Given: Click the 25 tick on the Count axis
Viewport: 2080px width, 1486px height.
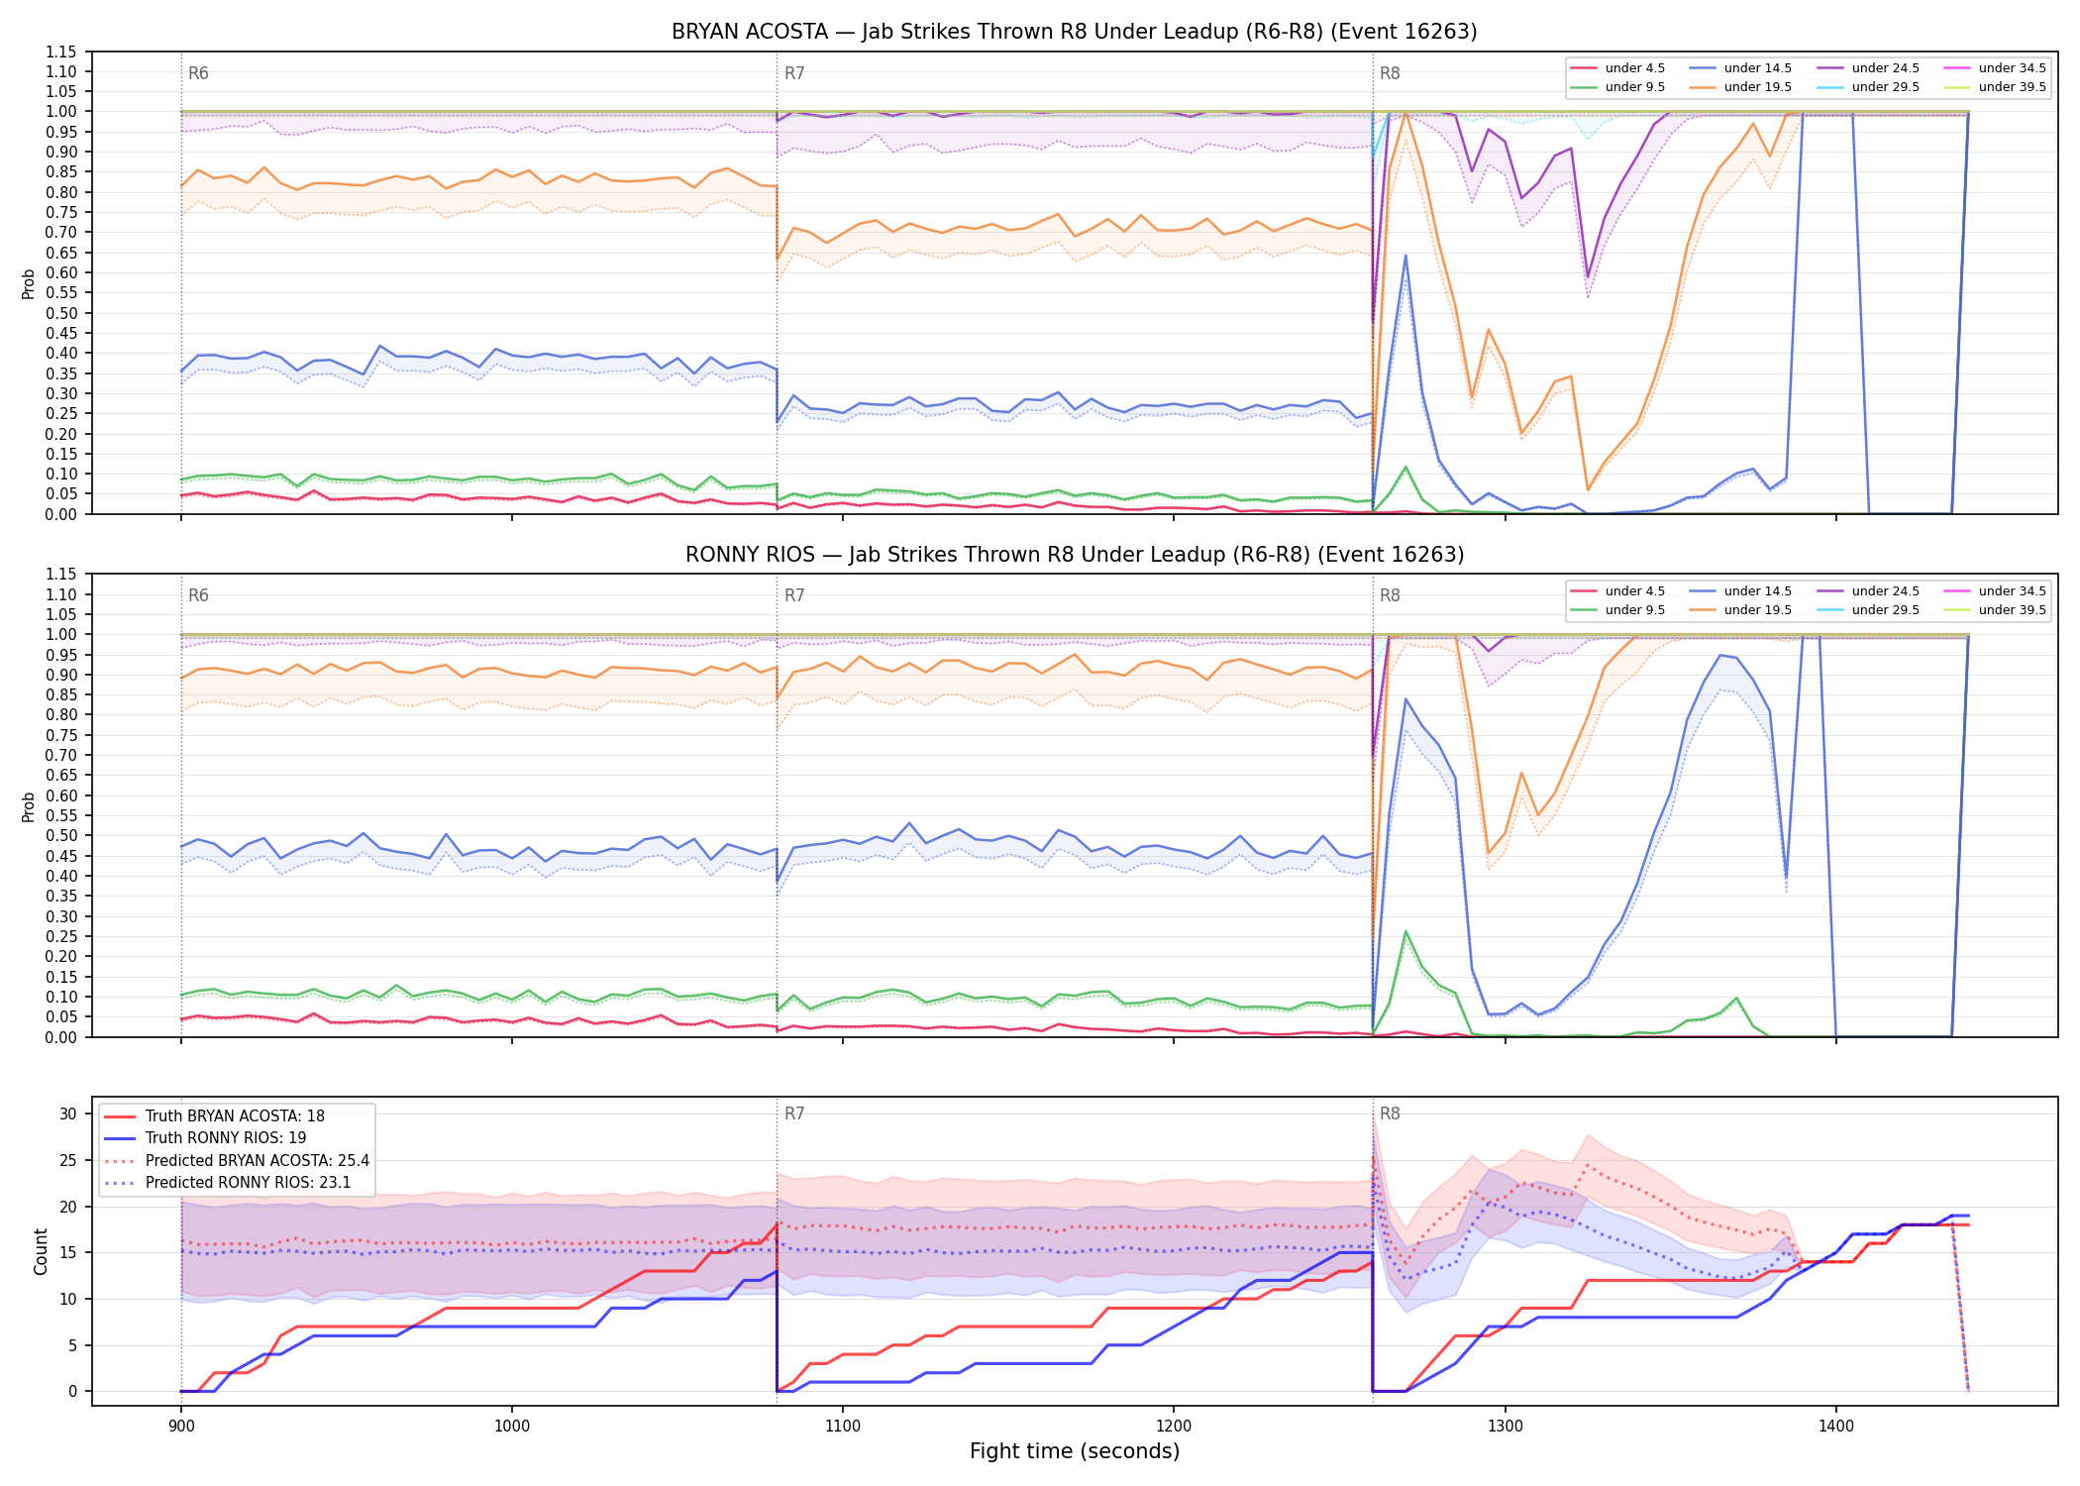Looking at the screenshot, I should click(67, 1160).
